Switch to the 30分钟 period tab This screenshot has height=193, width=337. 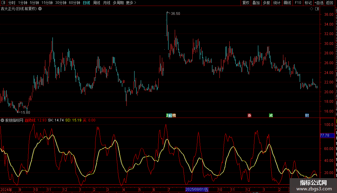click(61, 3)
